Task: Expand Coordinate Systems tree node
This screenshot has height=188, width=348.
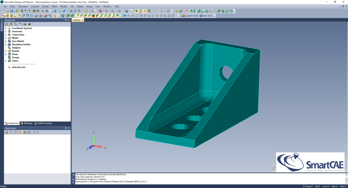Action: point(6,28)
